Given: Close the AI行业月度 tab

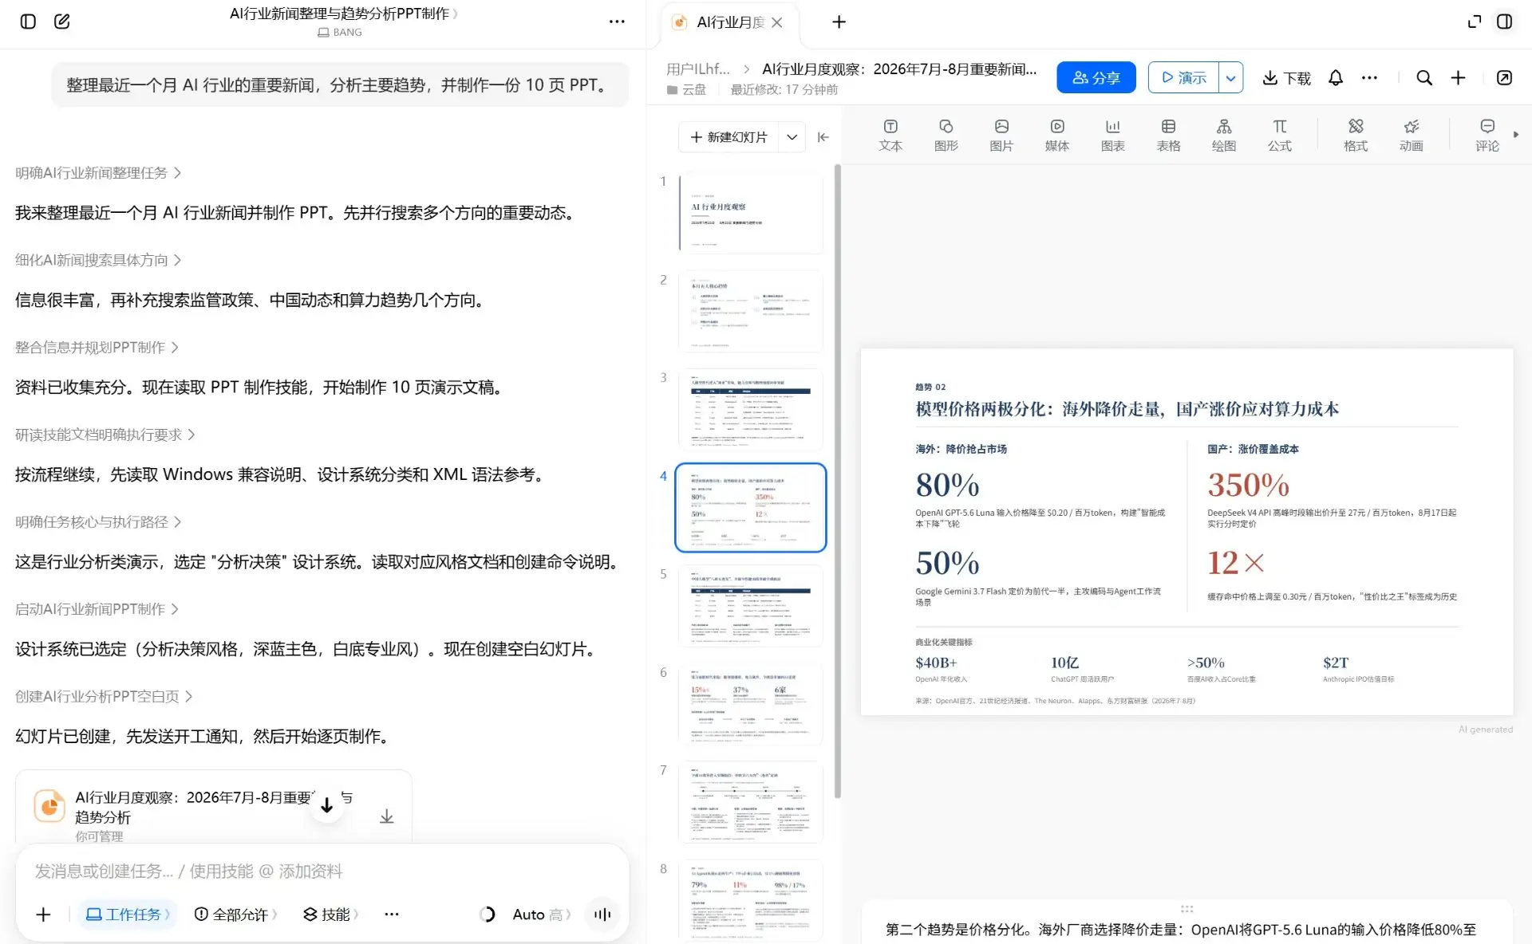Looking at the screenshot, I should (x=777, y=22).
